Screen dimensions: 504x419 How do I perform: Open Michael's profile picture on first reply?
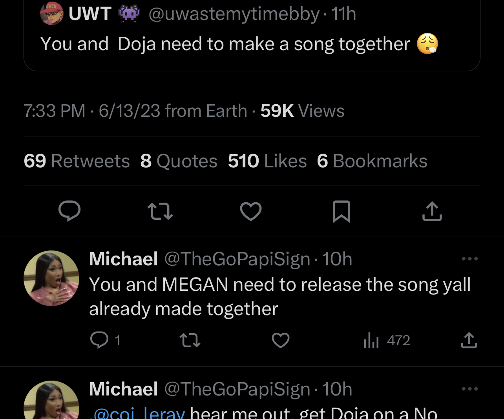51,278
